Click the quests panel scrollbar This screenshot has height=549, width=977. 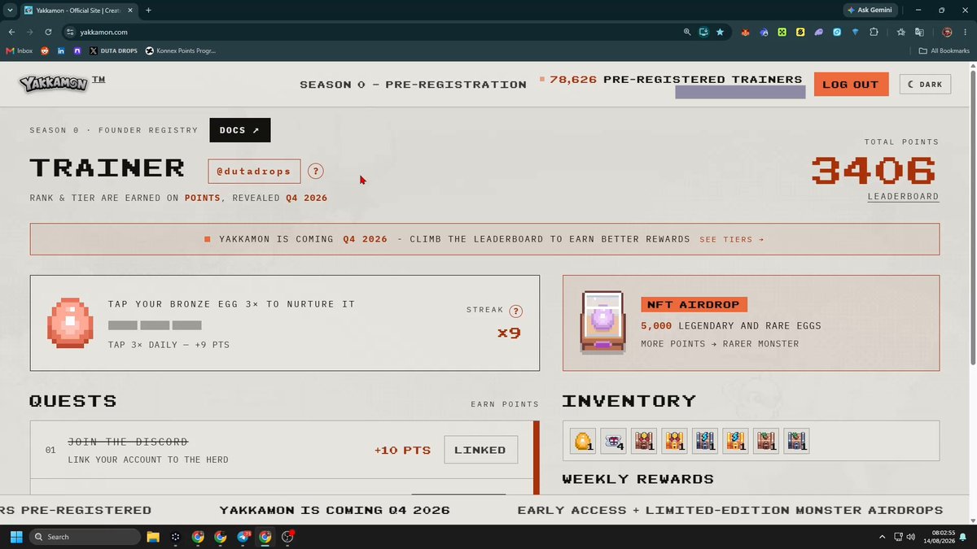tap(537, 458)
